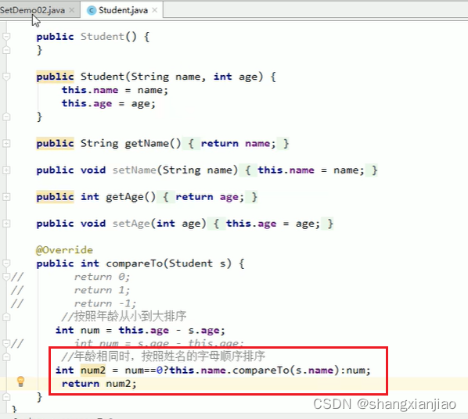Collapse the compareTo(Student s) method fold
The height and width of the screenshot is (419, 468).
click(x=6, y=263)
